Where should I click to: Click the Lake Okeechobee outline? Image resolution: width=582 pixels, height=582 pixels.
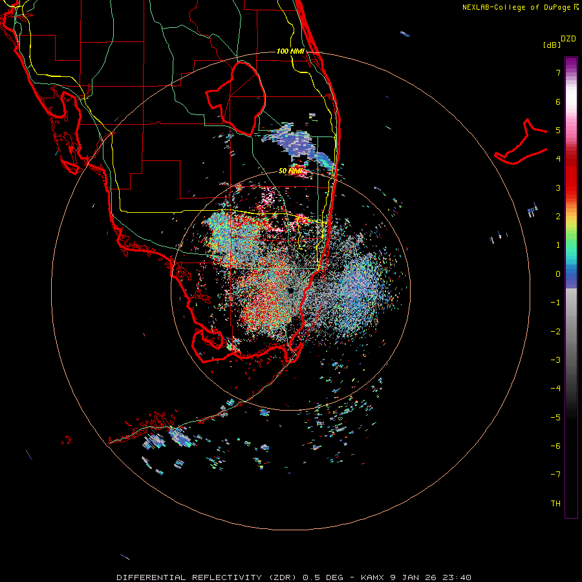point(236,99)
